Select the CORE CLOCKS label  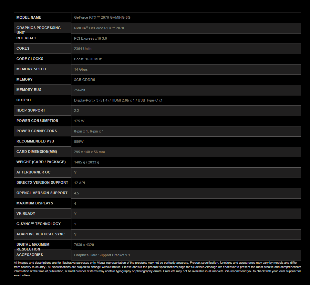[x=30, y=59]
